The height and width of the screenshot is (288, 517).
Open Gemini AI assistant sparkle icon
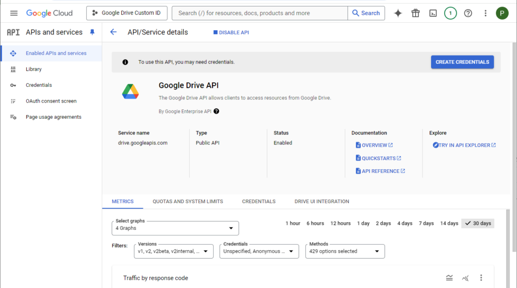pos(398,13)
